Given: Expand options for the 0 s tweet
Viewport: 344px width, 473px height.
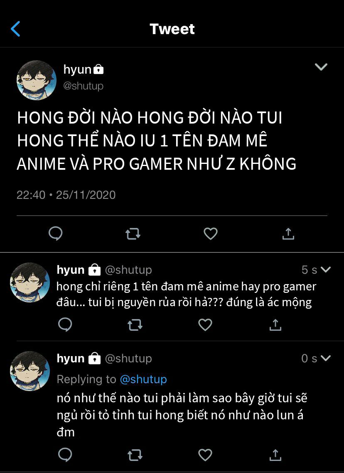Looking at the screenshot, I should [326, 358].
